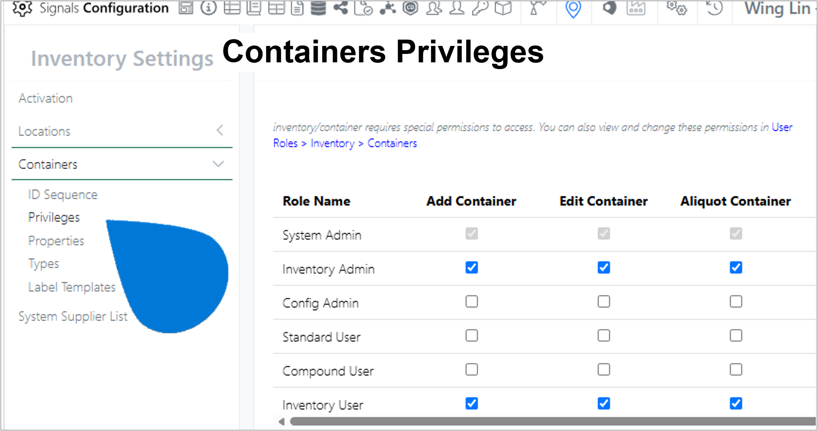This screenshot has height=431, width=818.
Task: Open the user groups (two people) icon
Action: click(x=434, y=8)
